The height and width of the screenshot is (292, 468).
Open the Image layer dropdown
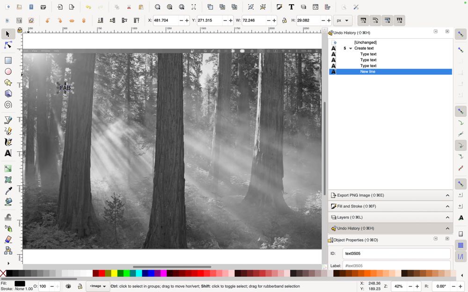(98, 286)
